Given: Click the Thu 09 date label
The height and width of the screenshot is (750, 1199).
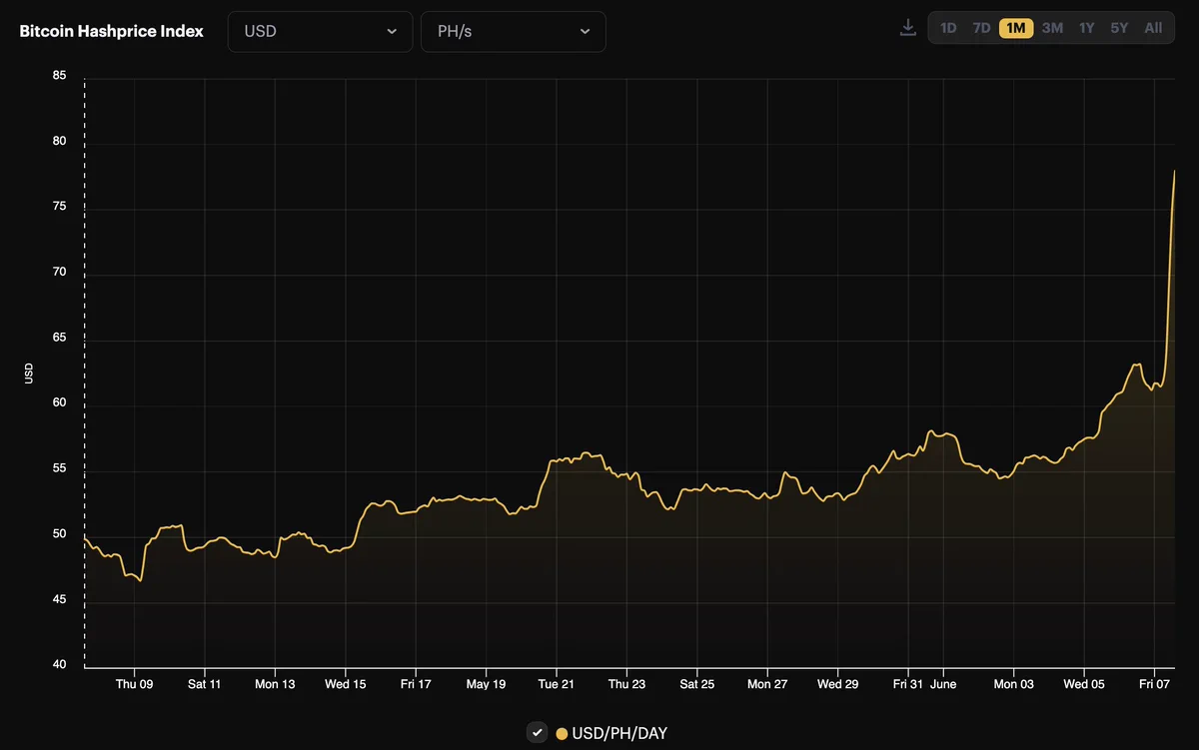Looking at the screenshot, I should pos(134,684).
